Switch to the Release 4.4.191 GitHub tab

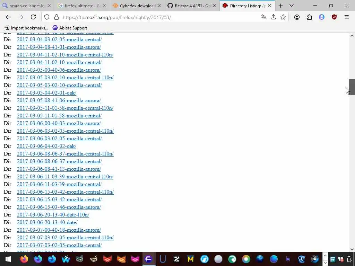pyautogui.click(x=192, y=6)
